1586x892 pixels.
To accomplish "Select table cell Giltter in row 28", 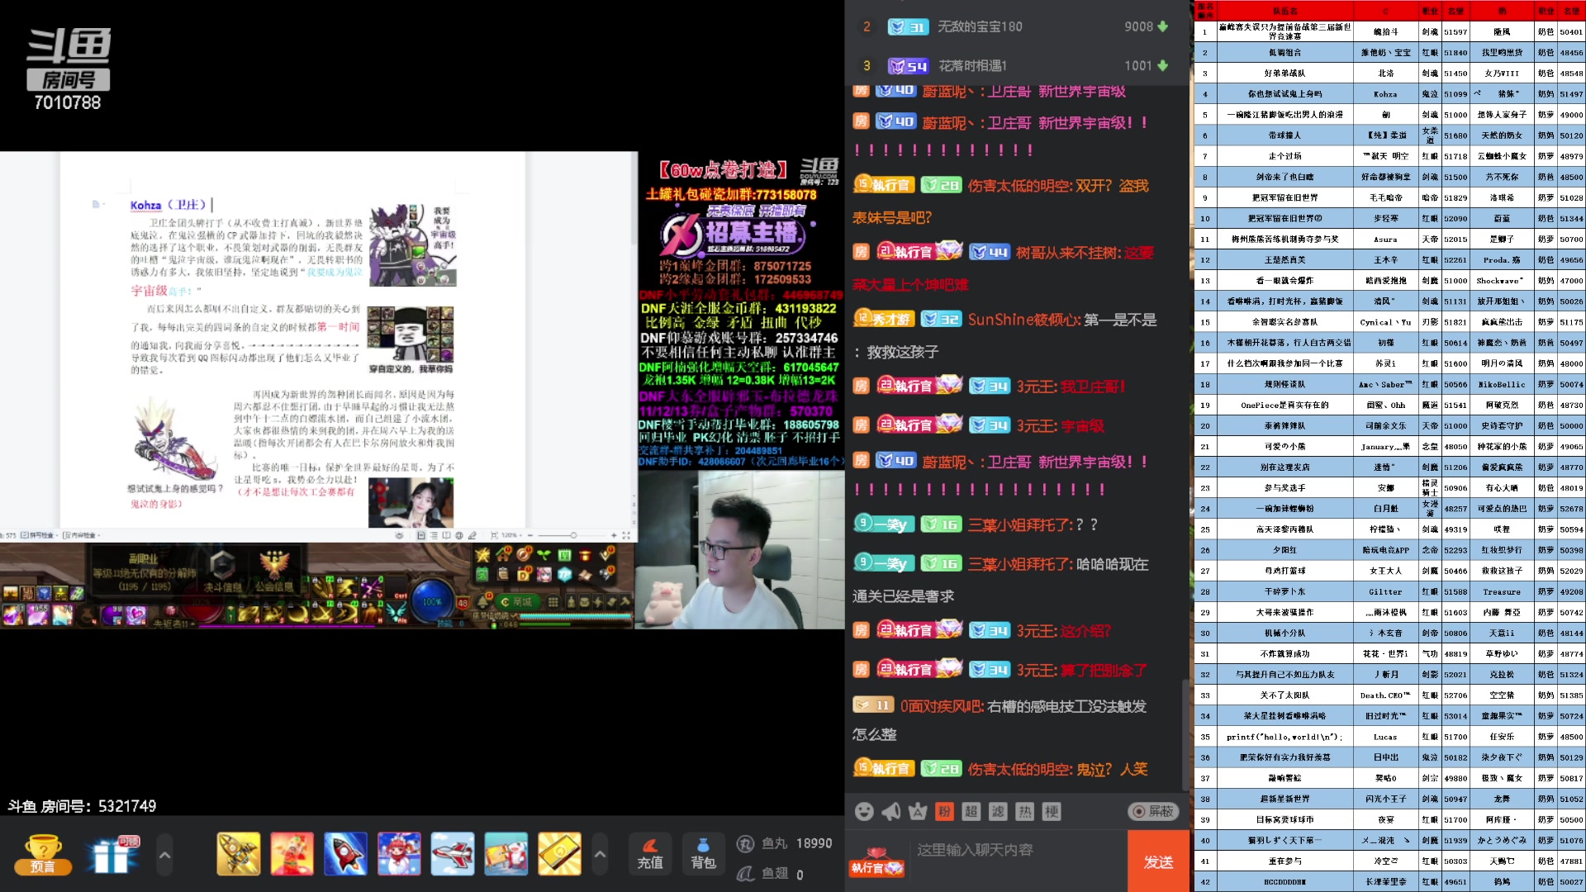I will pyautogui.click(x=1385, y=592).
